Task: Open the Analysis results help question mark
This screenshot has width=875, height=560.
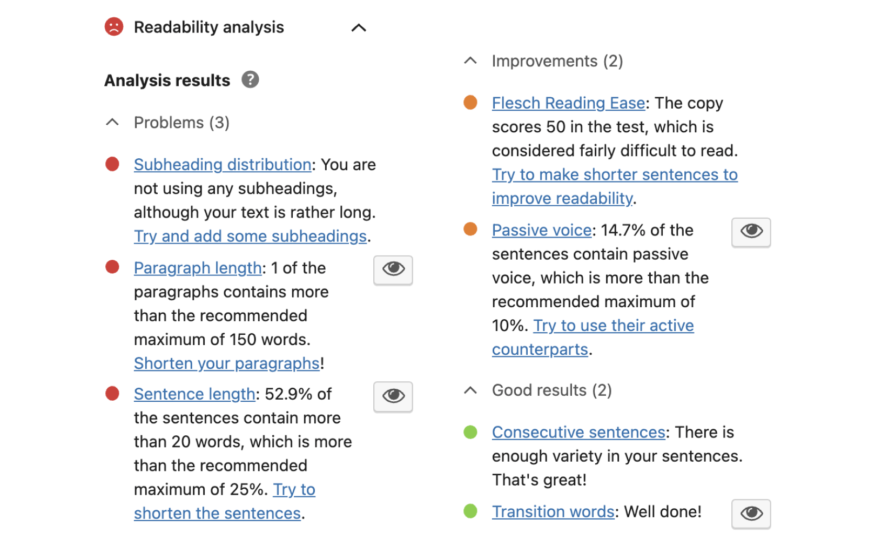Action: (250, 80)
